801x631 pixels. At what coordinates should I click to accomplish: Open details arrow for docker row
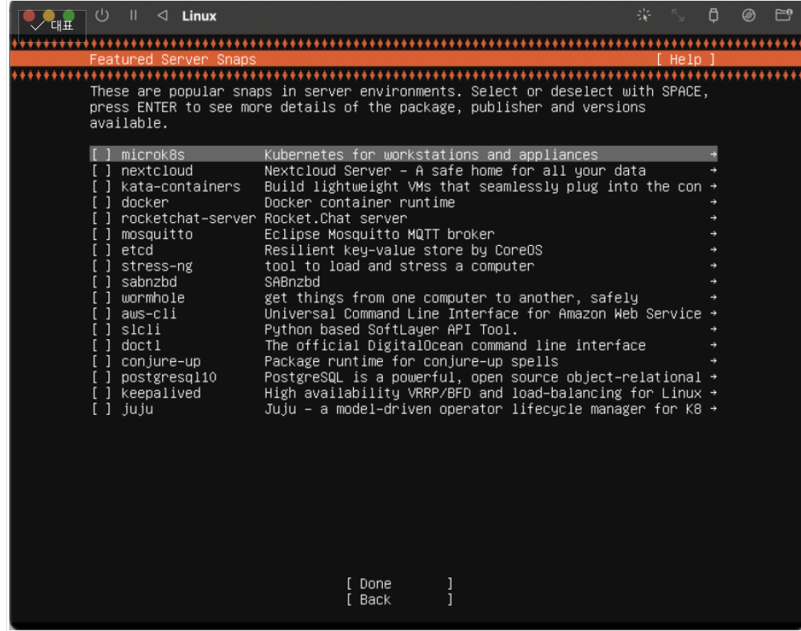tap(713, 202)
